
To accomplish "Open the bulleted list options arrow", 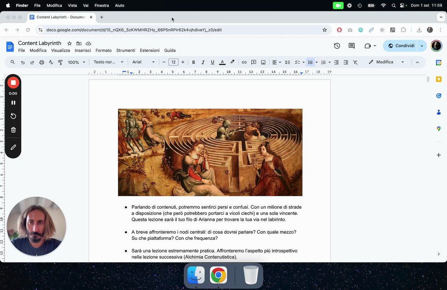I will 316,62.
